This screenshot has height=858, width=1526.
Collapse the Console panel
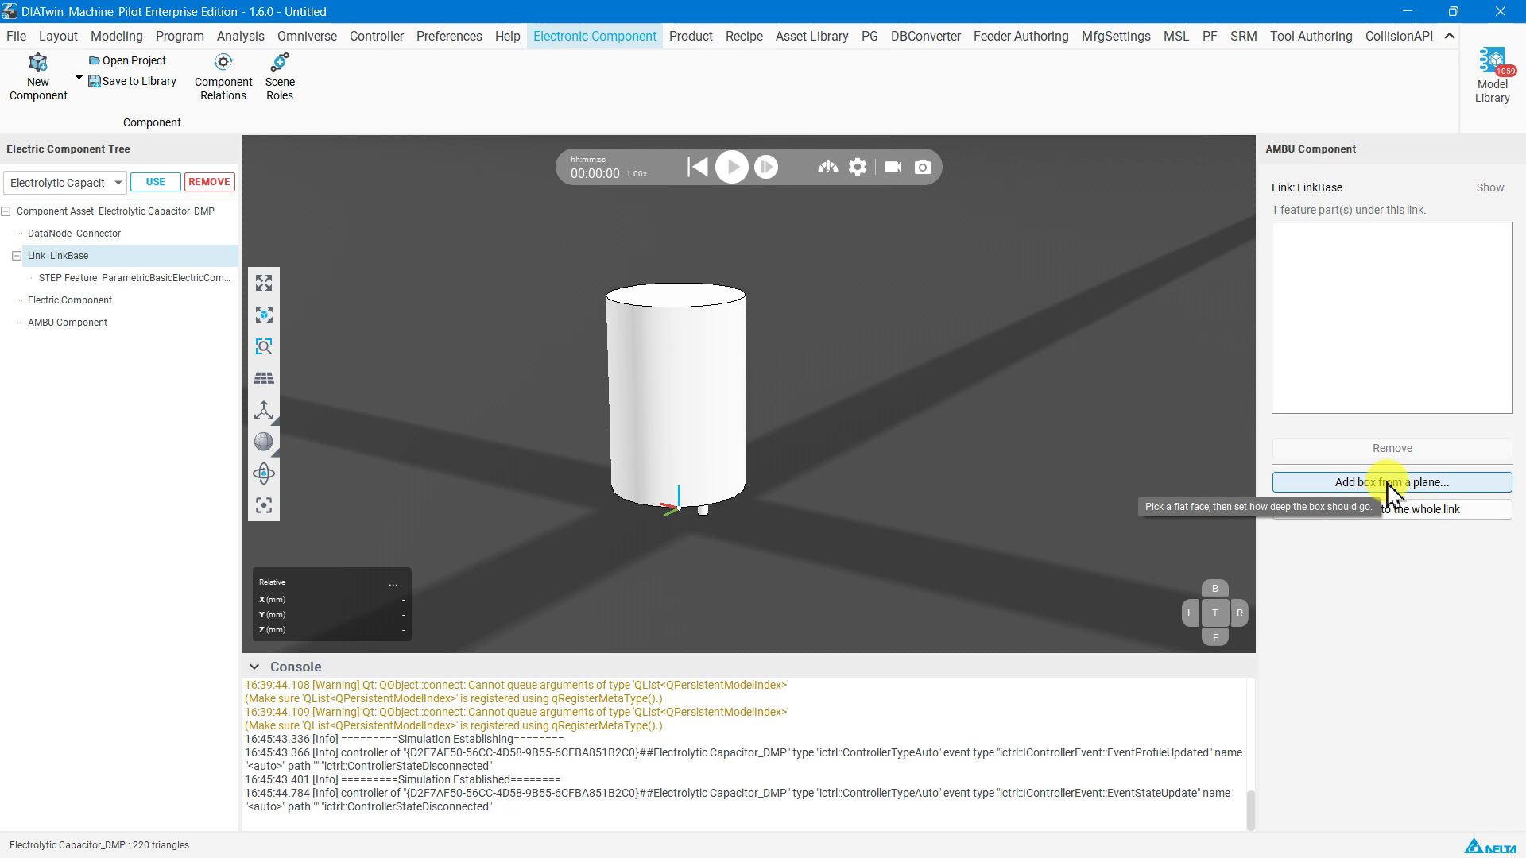coord(254,667)
